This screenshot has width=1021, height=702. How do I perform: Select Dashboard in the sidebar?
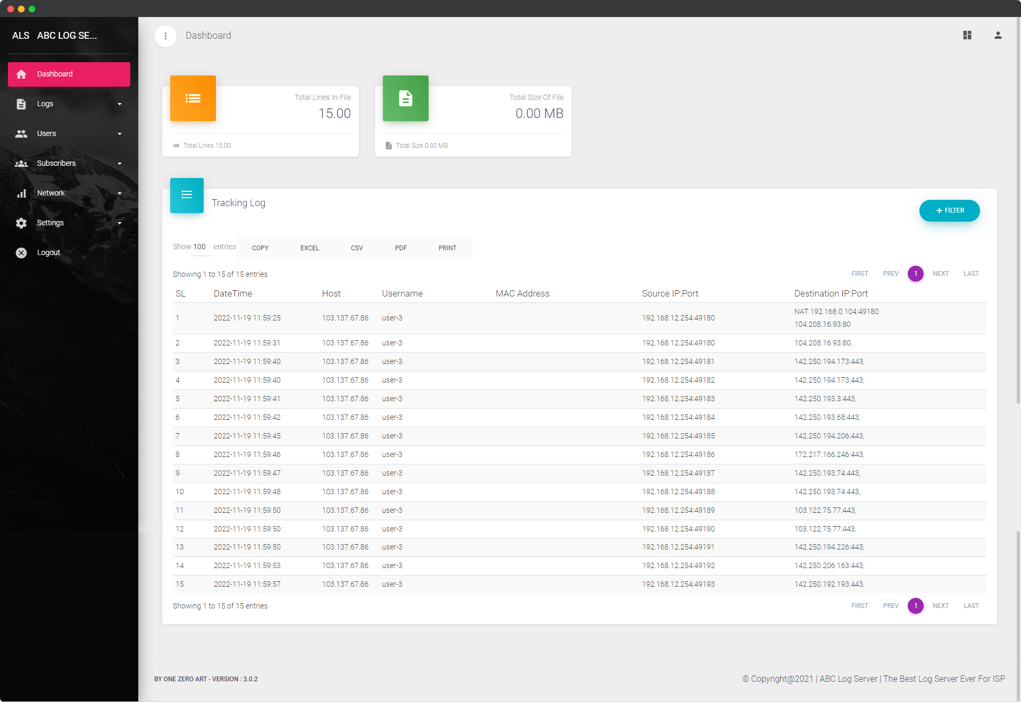tap(69, 74)
